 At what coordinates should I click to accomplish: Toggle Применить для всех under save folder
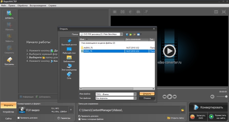coord(80,116)
